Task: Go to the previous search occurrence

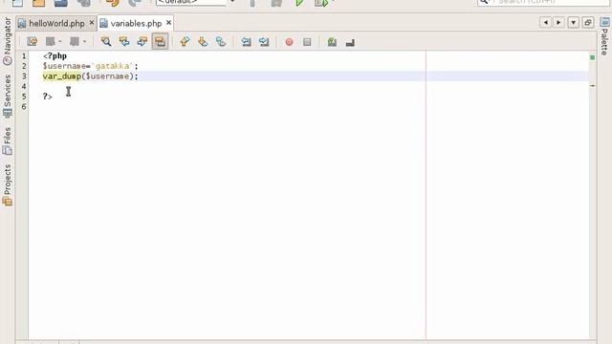Action: click(x=124, y=42)
